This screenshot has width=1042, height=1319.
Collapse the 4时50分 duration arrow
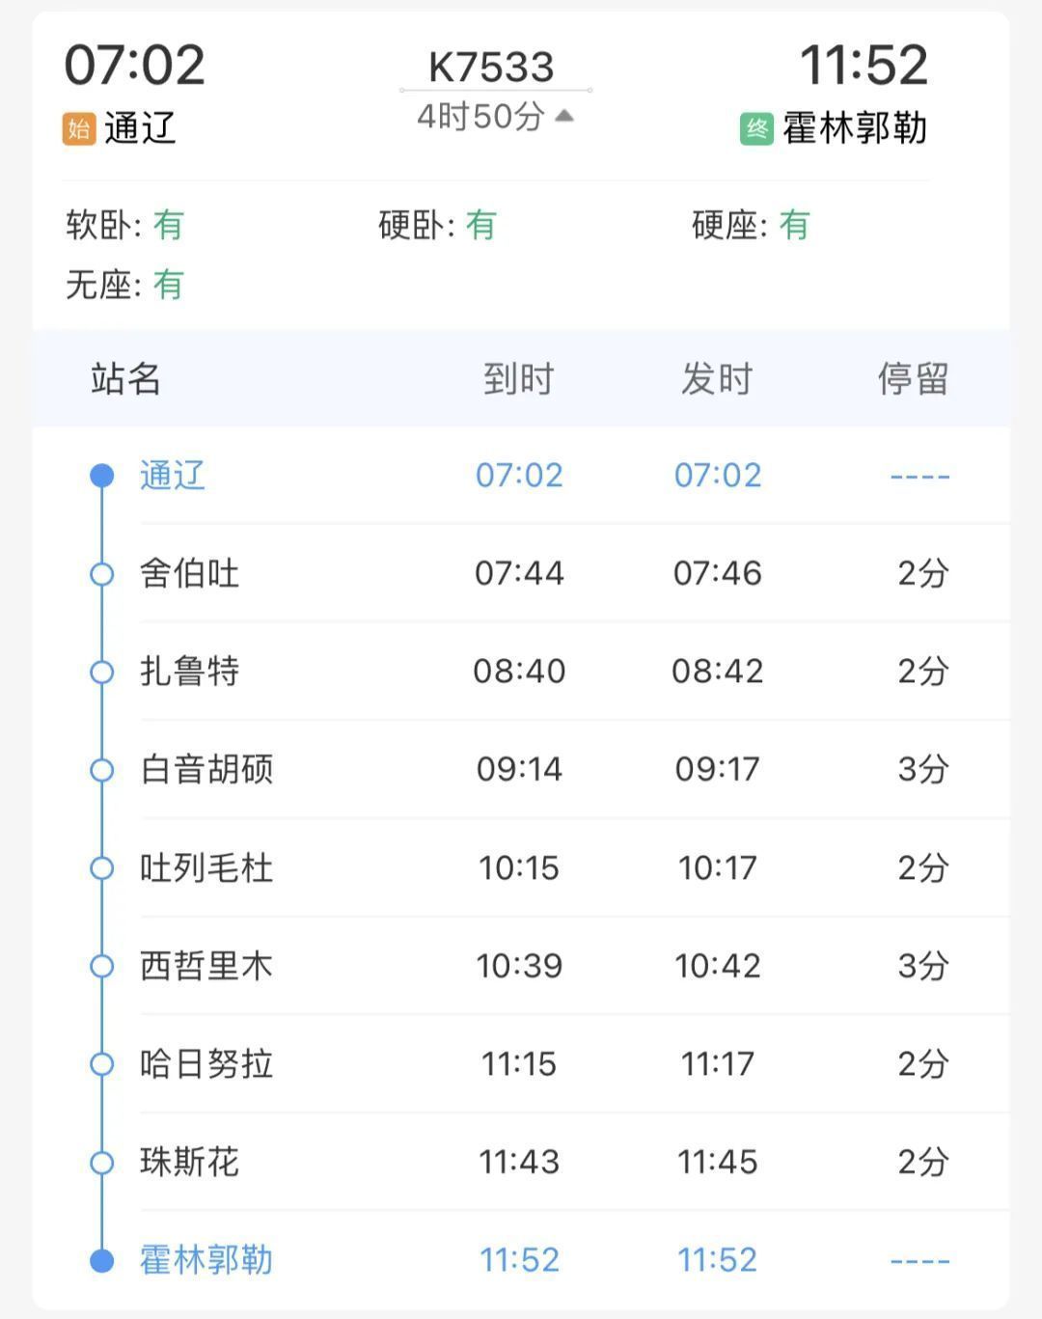(x=565, y=116)
